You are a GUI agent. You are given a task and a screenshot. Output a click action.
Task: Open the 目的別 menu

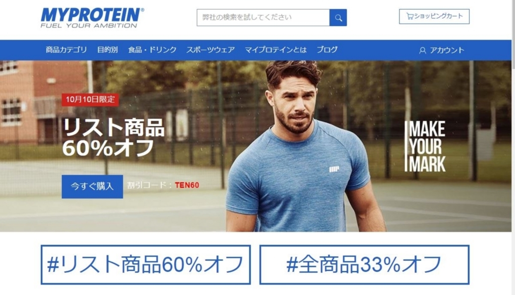(x=107, y=50)
